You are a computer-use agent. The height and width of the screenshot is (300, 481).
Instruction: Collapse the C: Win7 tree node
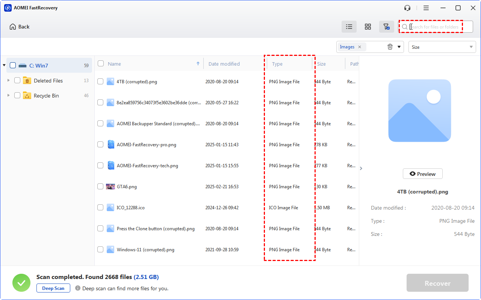[4, 65]
